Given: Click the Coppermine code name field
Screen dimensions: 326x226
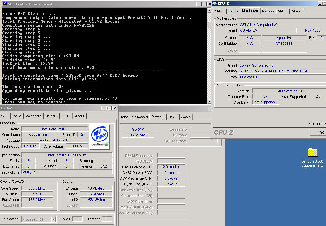Looking at the screenshot, I should tap(38, 134).
